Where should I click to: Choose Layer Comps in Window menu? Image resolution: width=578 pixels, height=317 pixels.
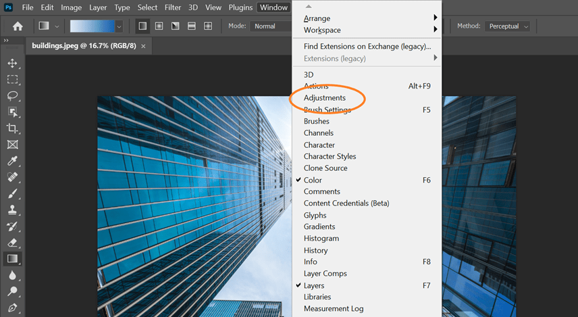pyautogui.click(x=367, y=274)
